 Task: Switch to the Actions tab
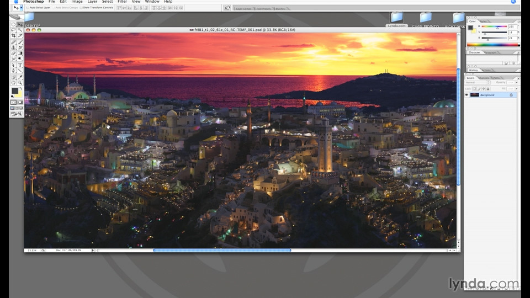tap(486, 70)
